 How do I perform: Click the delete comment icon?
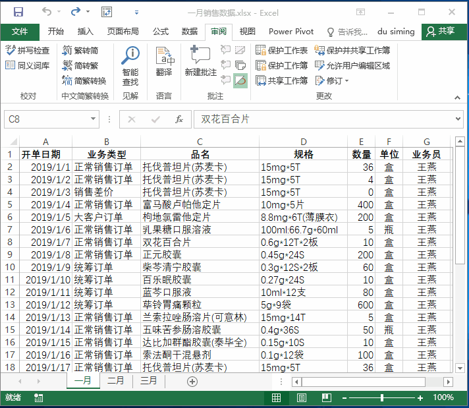tap(225, 49)
